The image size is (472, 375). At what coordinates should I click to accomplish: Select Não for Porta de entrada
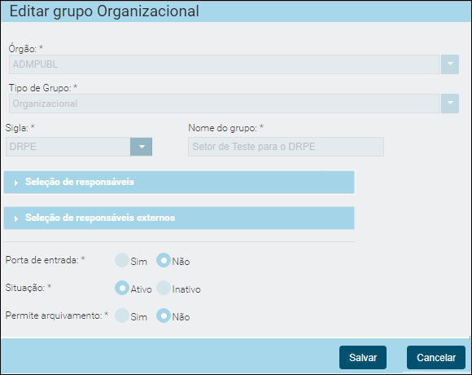coord(164,260)
